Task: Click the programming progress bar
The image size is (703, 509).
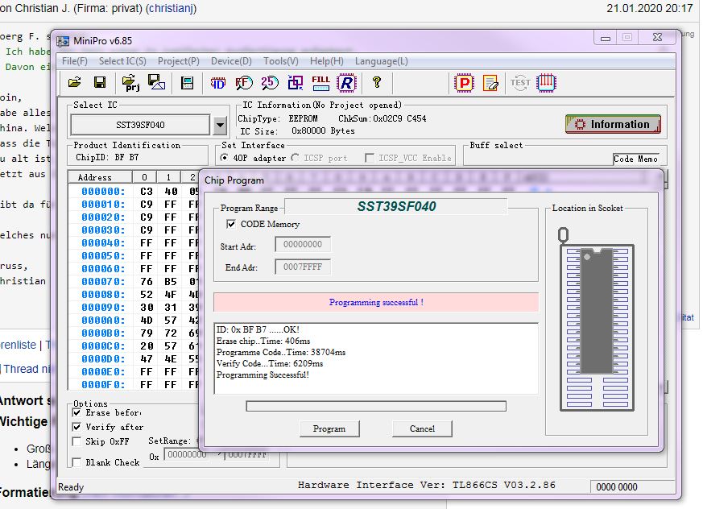Action: coord(376,406)
